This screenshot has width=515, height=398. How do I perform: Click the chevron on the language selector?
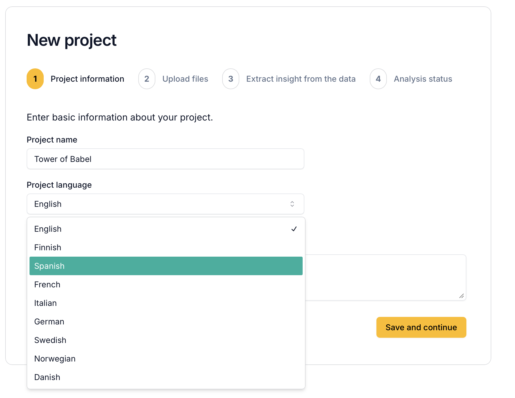tap(292, 204)
